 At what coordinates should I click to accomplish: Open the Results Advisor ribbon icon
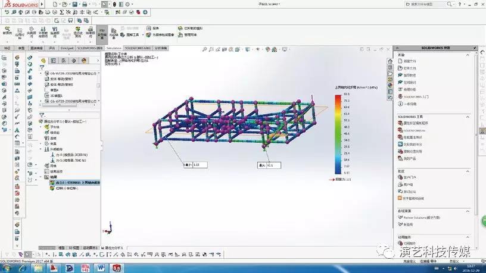90,33
